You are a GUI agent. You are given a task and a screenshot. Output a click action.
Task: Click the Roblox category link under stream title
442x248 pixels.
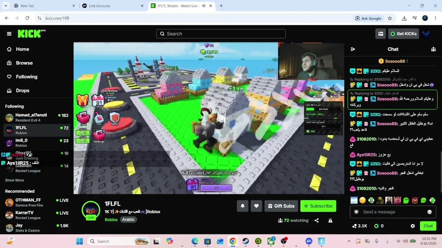[111, 220]
